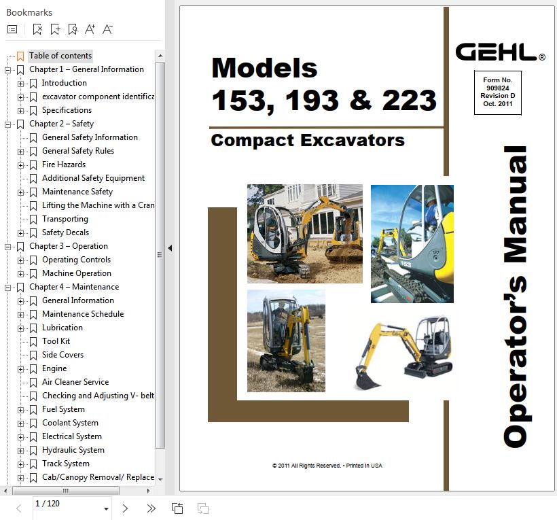Viewport: 557px width, 520px height.
Task: Open the Tool Kit bookmark
Action: tap(56, 341)
